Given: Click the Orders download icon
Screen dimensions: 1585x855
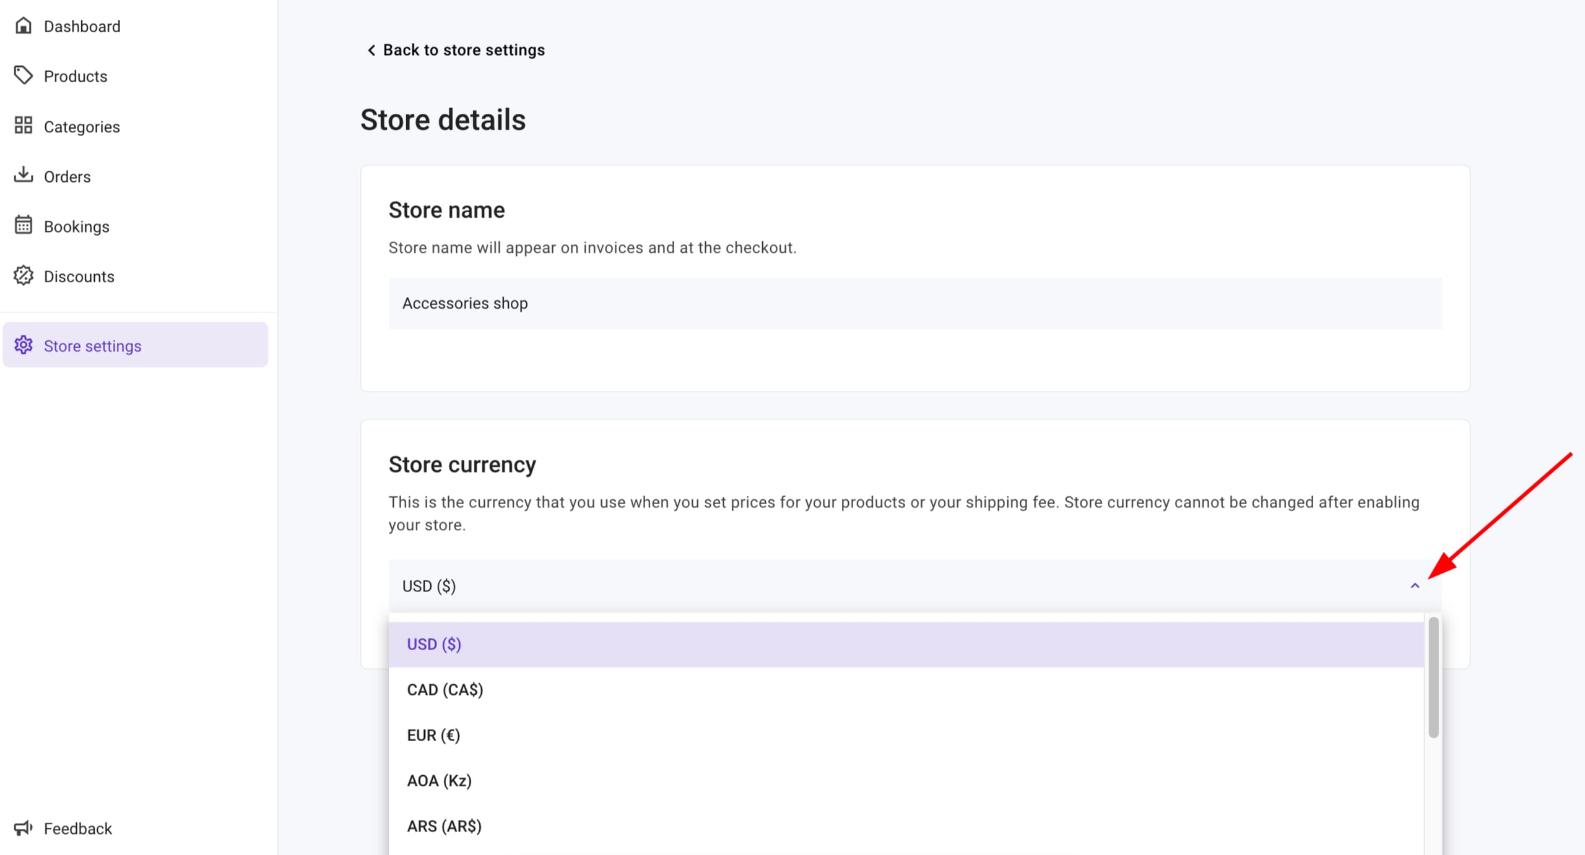Looking at the screenshot, I should tap(23, 176).
